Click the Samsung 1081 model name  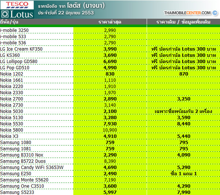point(15,148)
